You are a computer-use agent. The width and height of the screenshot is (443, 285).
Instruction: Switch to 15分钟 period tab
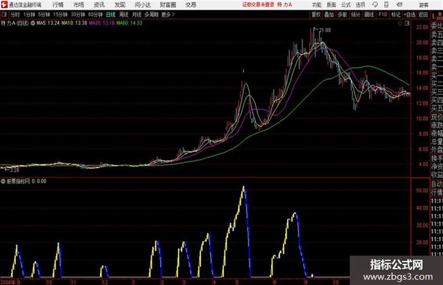click(x=60, y=15)
